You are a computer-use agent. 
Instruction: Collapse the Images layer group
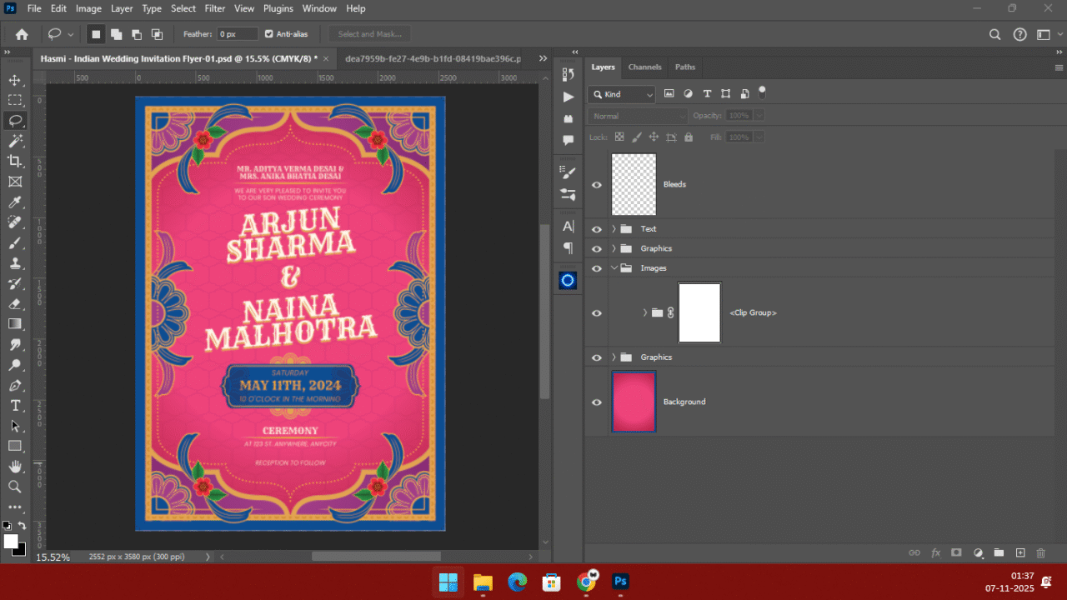point(614,268)
